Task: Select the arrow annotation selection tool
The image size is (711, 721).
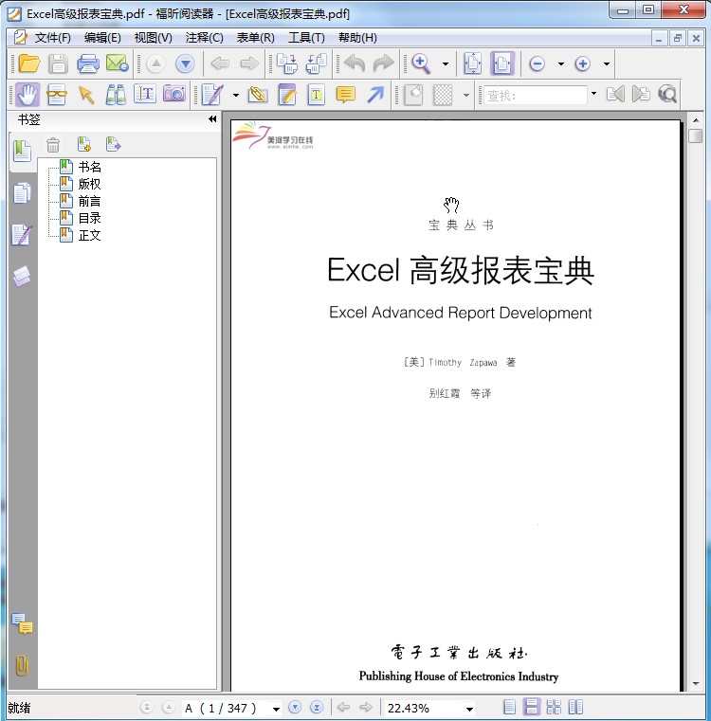Action: pos(86,95)
